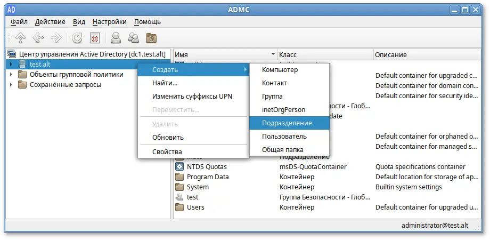Go forward with the right arrow icon
The height and width of the screenshot is (240, 490).
click(x=56, y=38)
